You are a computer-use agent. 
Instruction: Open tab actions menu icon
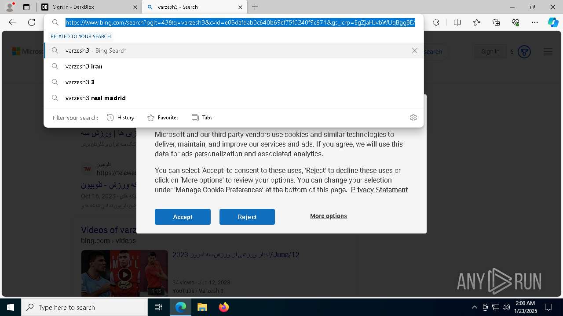click(26, 7)
